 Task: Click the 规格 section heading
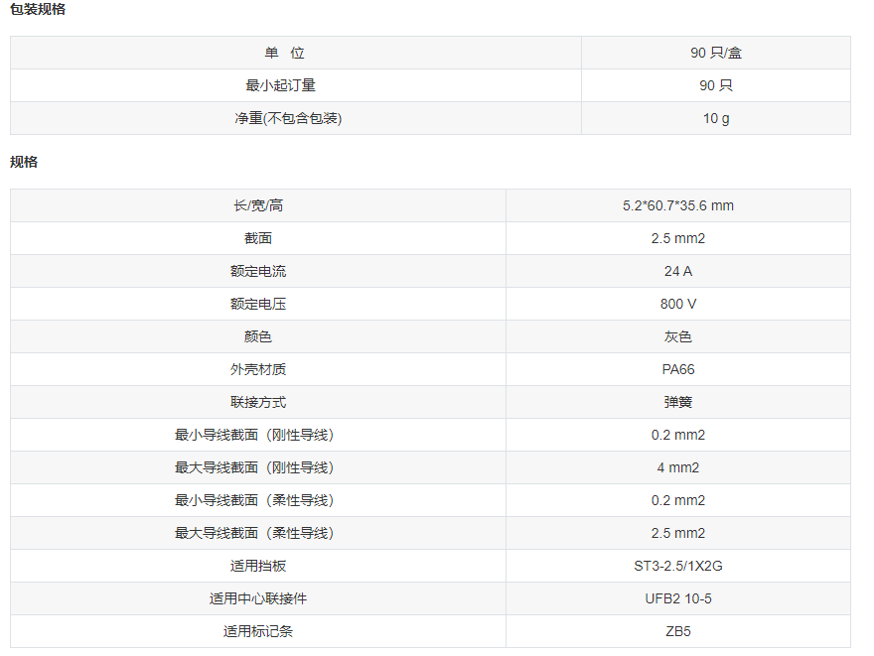[24, 162]
